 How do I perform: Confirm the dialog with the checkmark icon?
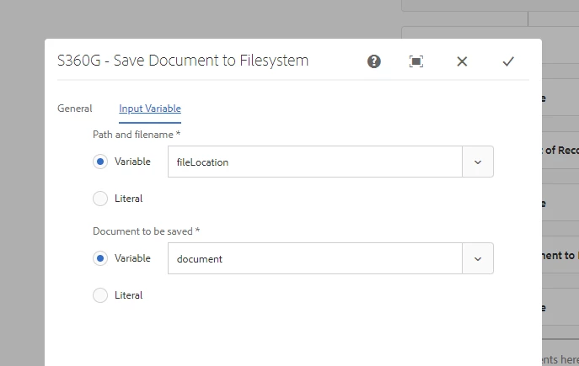pyautogui.click(x=508, y=61)
